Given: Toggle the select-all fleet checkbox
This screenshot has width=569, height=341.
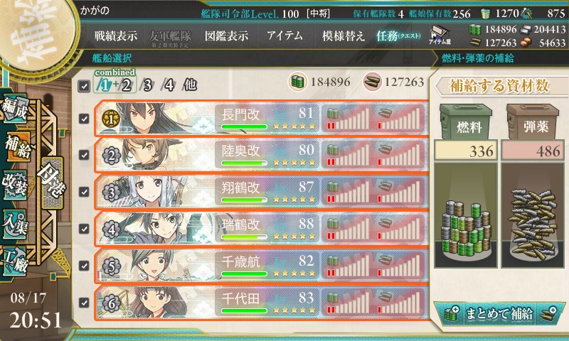Looking at the screenshot, I should click(x=84, y=86).
